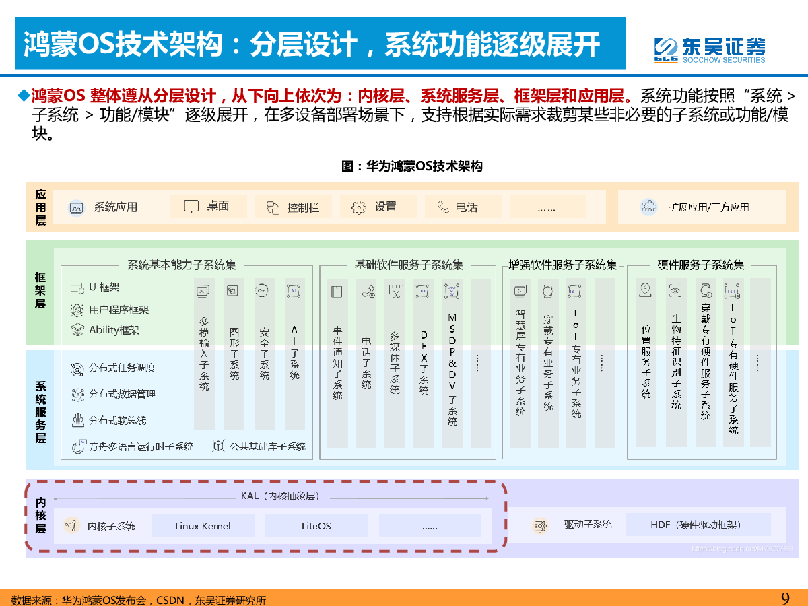Viewport: 808px width, 606px height.
Task: Click the page number '9'
Action: 784,598
